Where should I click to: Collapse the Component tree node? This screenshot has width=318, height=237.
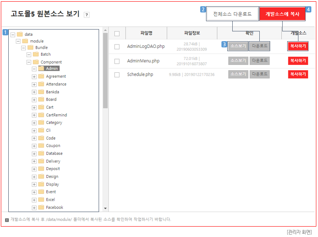(29, 62)
